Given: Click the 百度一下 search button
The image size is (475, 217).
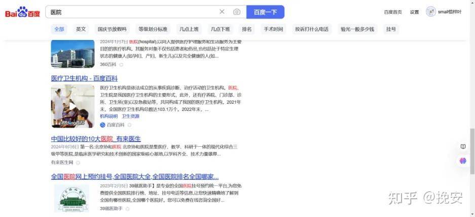Looking at the screenshot, I should click(265, 12).
